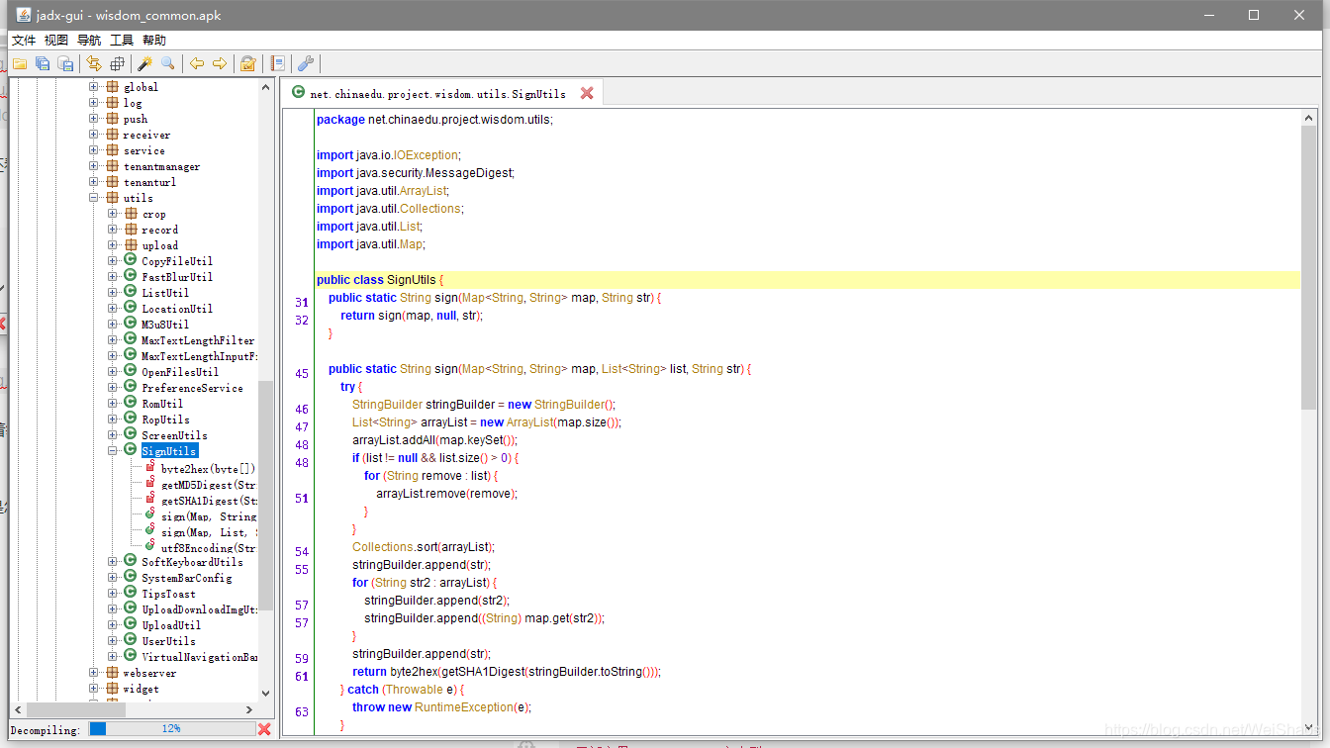
Task: Expand the push package node
Action: tap(94, 118)
